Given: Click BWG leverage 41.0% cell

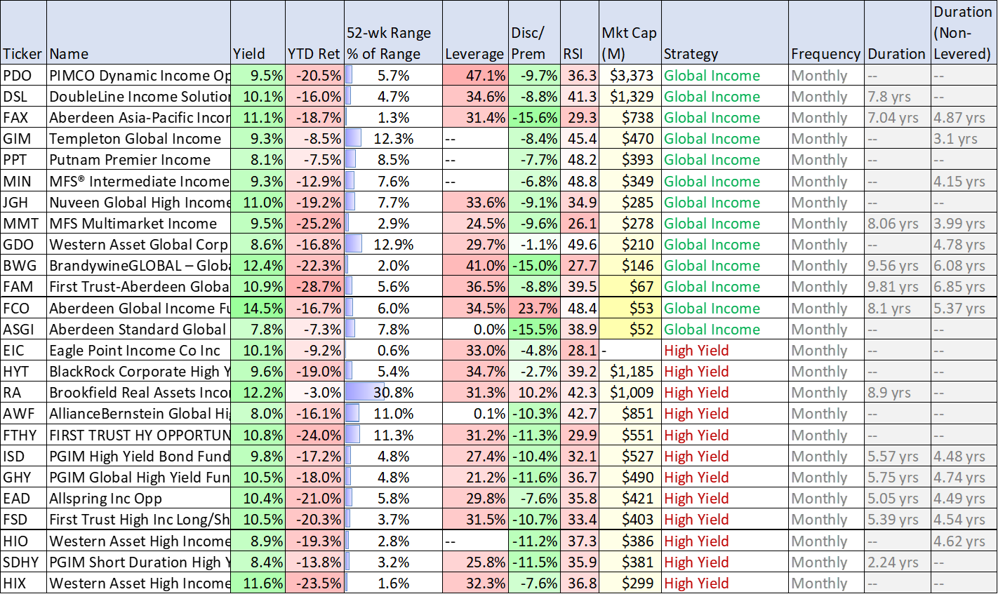Looking at the screenshot, I should click(x=474, y=266).
